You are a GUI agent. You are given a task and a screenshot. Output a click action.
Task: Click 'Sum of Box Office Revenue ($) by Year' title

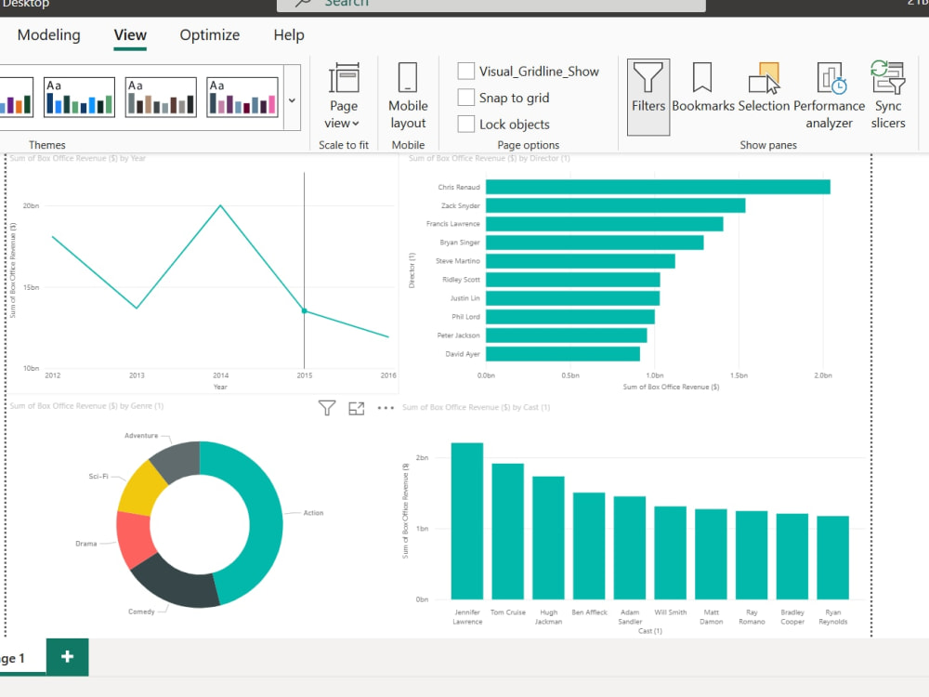[78, 158]
